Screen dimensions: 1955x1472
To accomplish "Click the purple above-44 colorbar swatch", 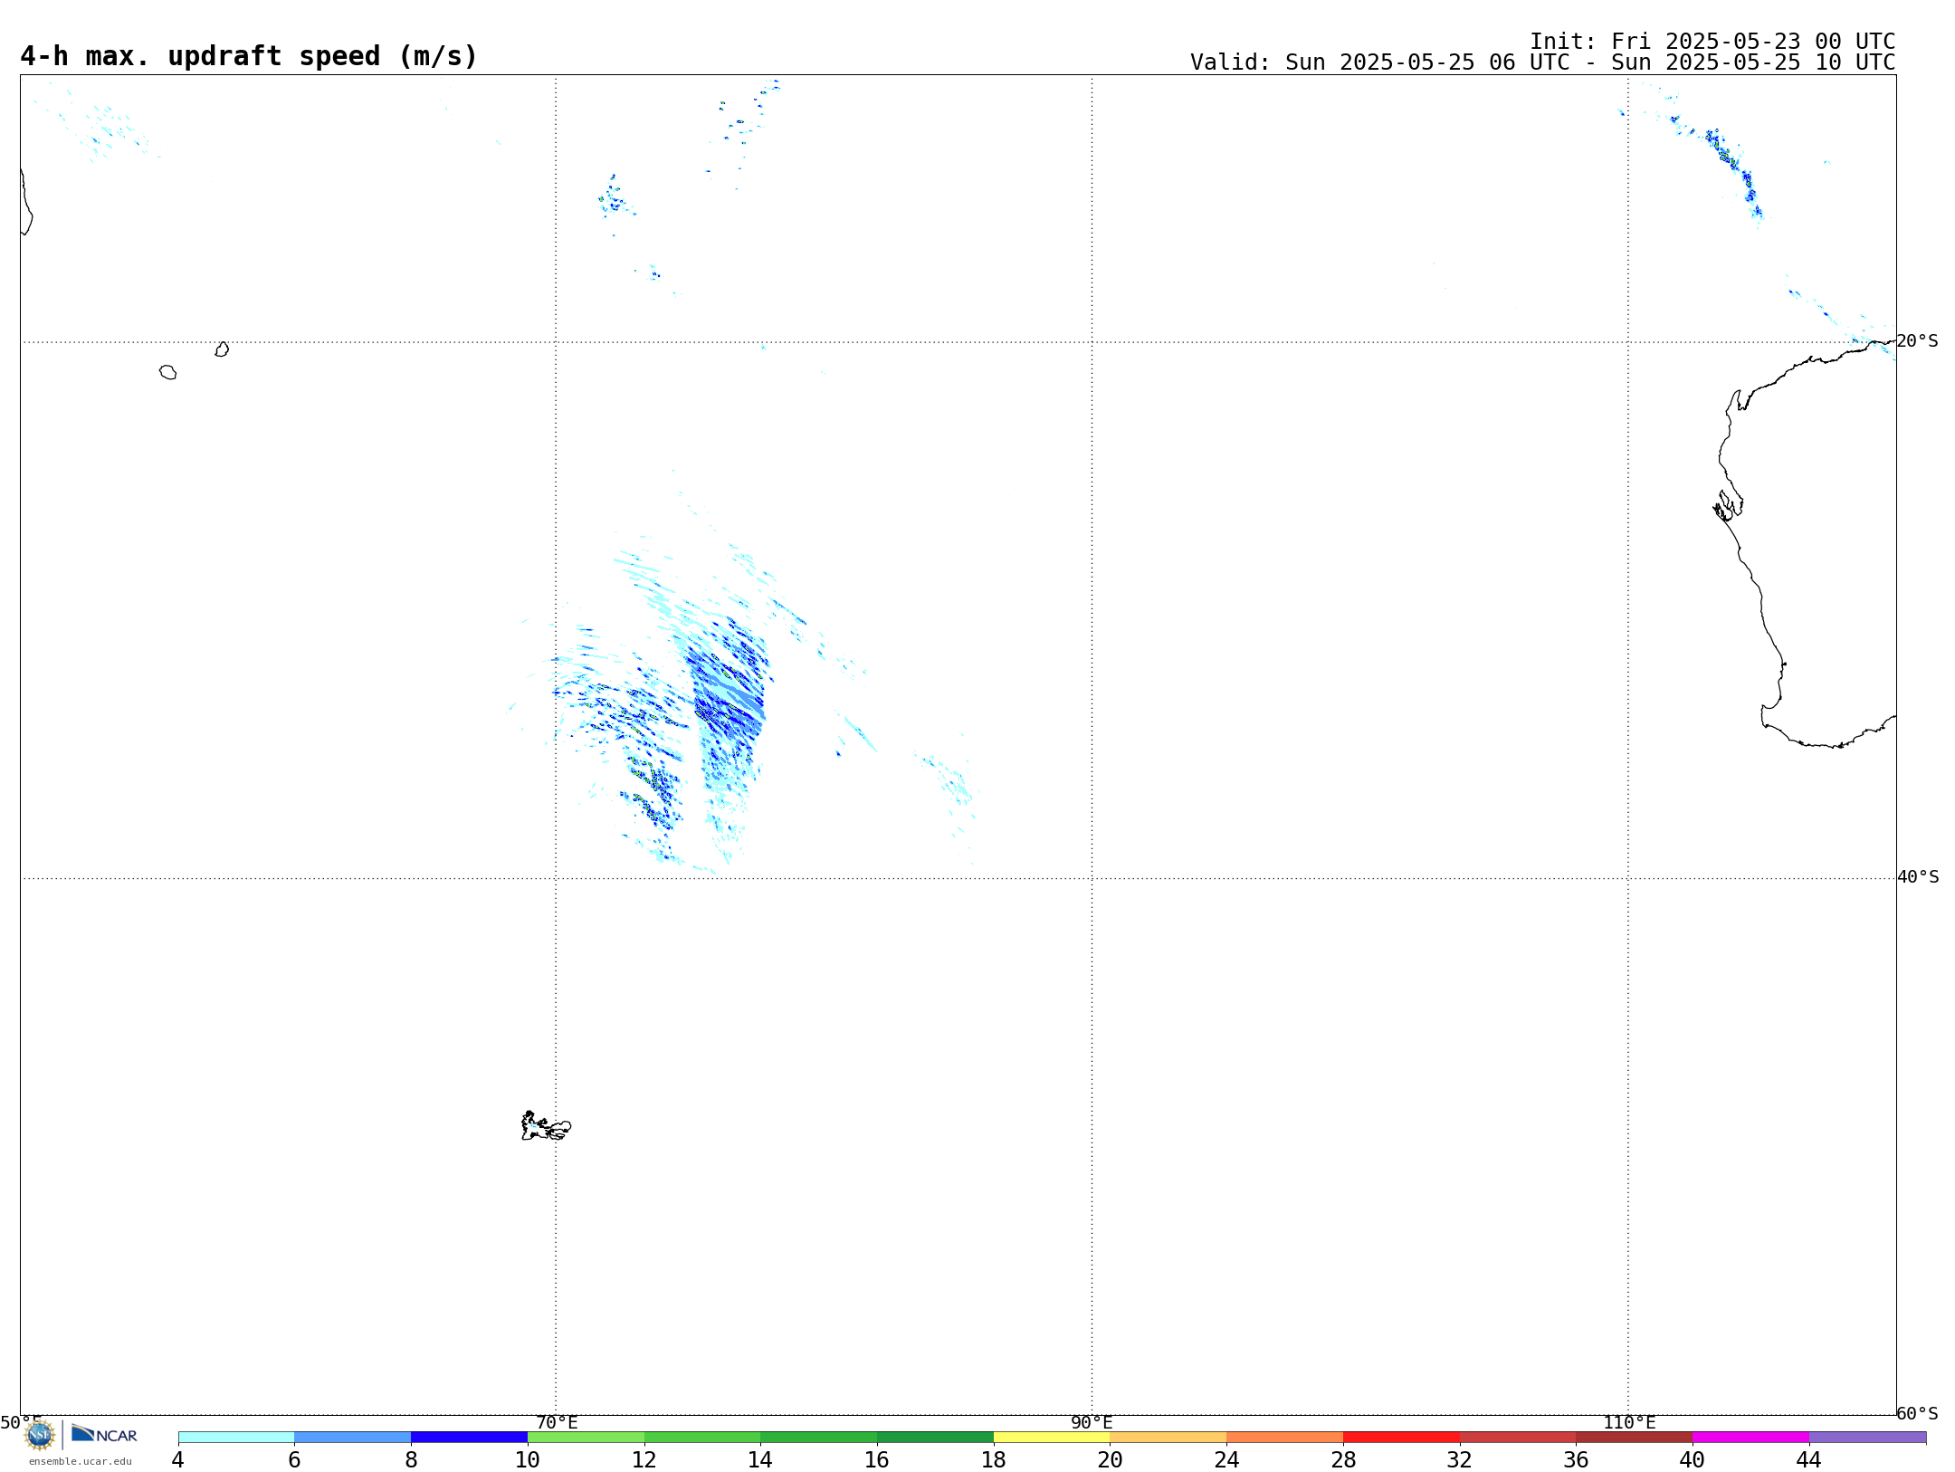I will coord(1868,1438).
